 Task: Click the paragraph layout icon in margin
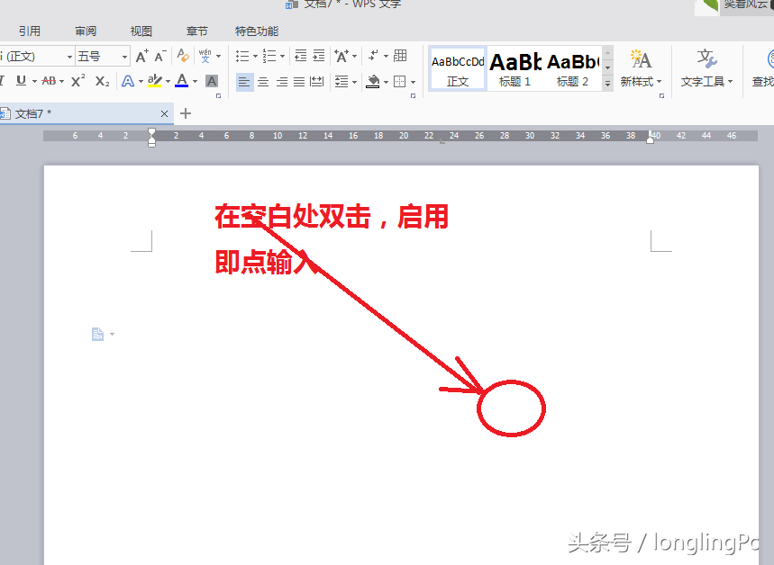coord(97,334)
